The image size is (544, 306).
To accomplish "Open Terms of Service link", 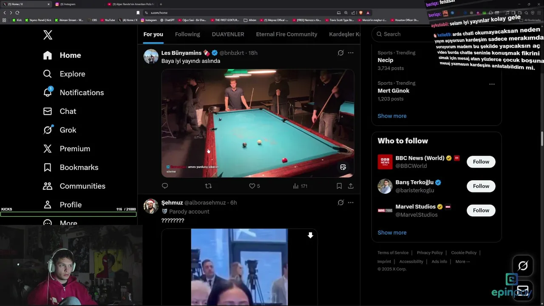I will [393, 252].
